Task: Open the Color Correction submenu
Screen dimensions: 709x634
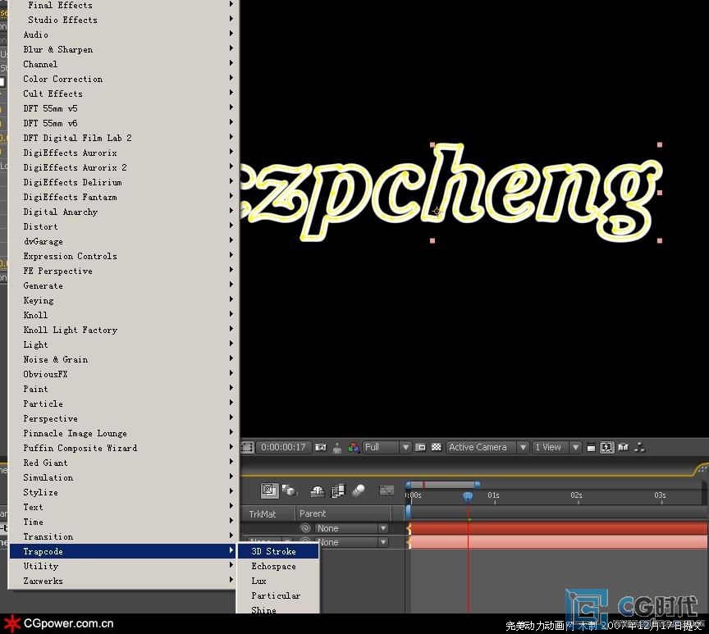Action: pos(123,79)
